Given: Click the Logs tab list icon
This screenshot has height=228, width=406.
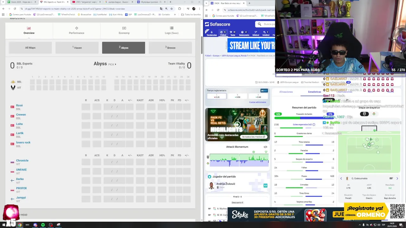Looking at the screenshot, I should coord(172,28).
